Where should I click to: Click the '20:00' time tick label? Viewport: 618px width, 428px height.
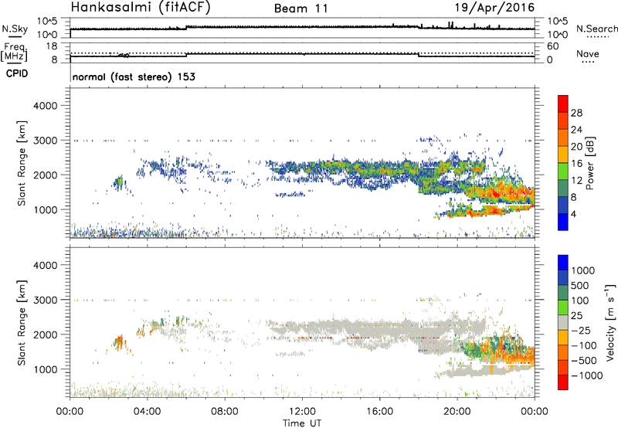(457, 412)
